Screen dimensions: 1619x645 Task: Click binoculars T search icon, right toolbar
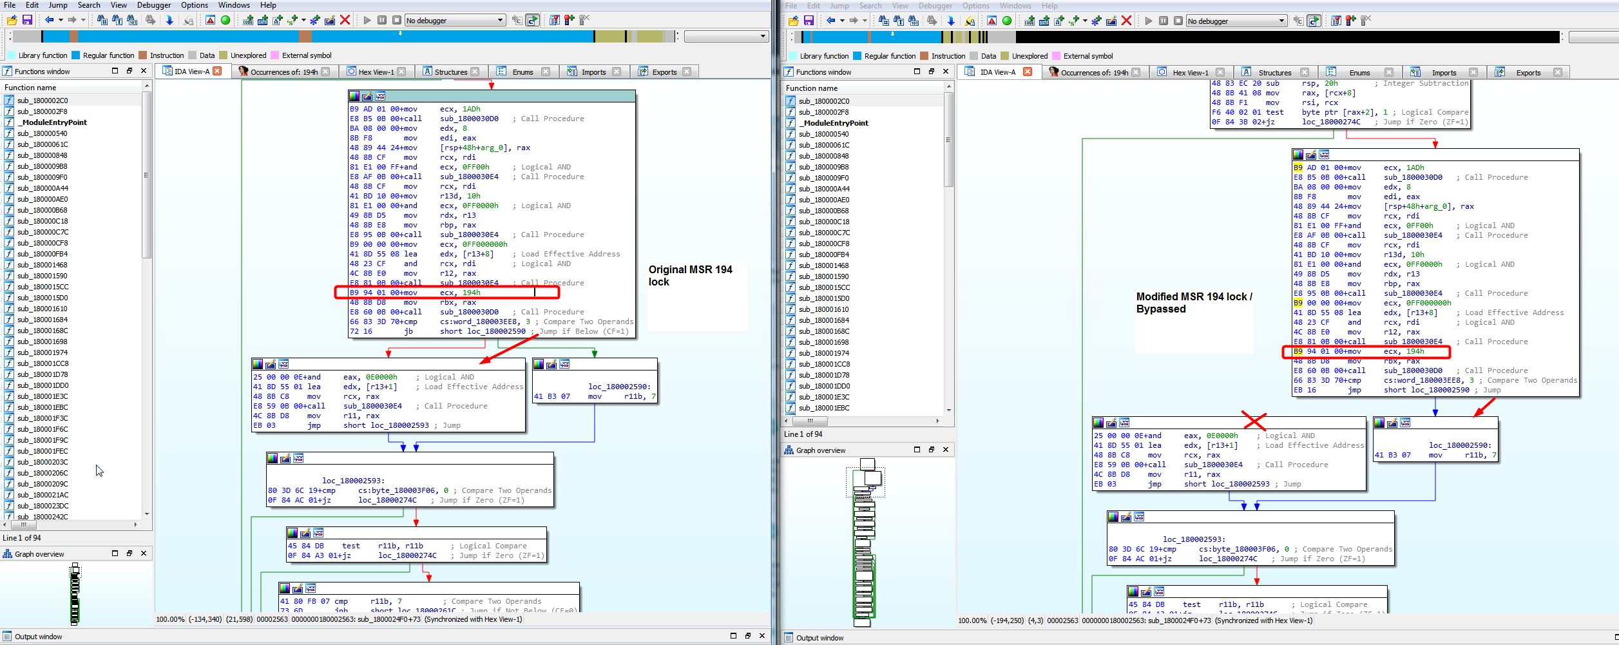pyautogui.click(x=899, y=21)
